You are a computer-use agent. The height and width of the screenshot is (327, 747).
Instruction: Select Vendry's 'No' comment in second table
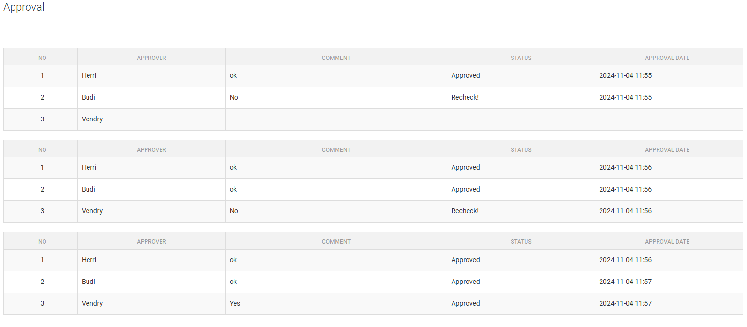click(x=234, y=211)
